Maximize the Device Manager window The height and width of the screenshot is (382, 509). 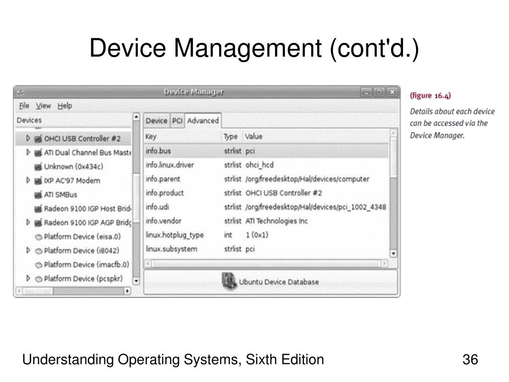coord(379,92)
